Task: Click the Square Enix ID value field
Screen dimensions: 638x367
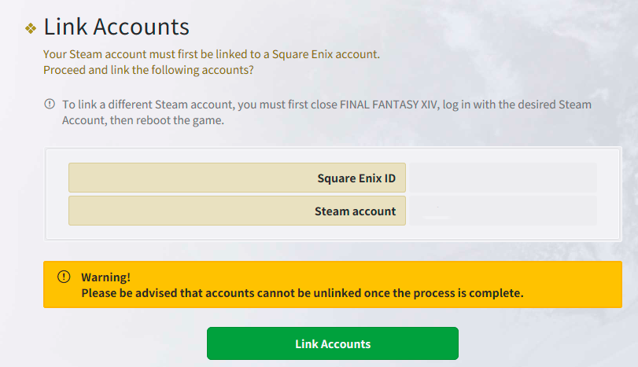Action: [503, 178]
